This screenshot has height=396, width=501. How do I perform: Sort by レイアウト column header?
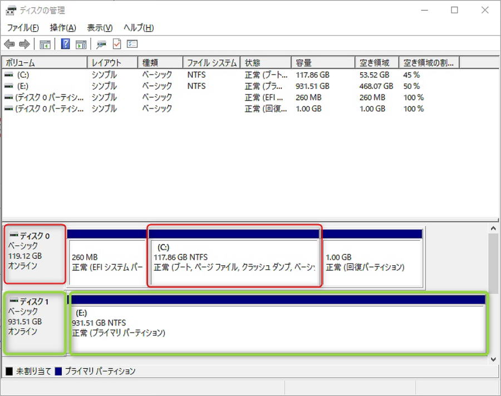pyautogui.click(x=112, y=63)
